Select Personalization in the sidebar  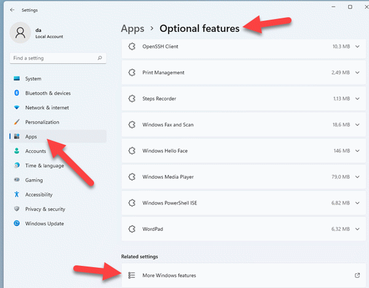point(58,122)
